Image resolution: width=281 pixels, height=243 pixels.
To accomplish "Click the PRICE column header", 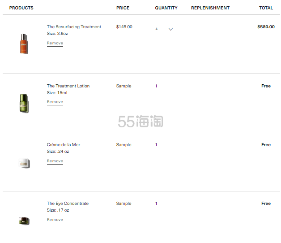I will click(x=123, y=8).
